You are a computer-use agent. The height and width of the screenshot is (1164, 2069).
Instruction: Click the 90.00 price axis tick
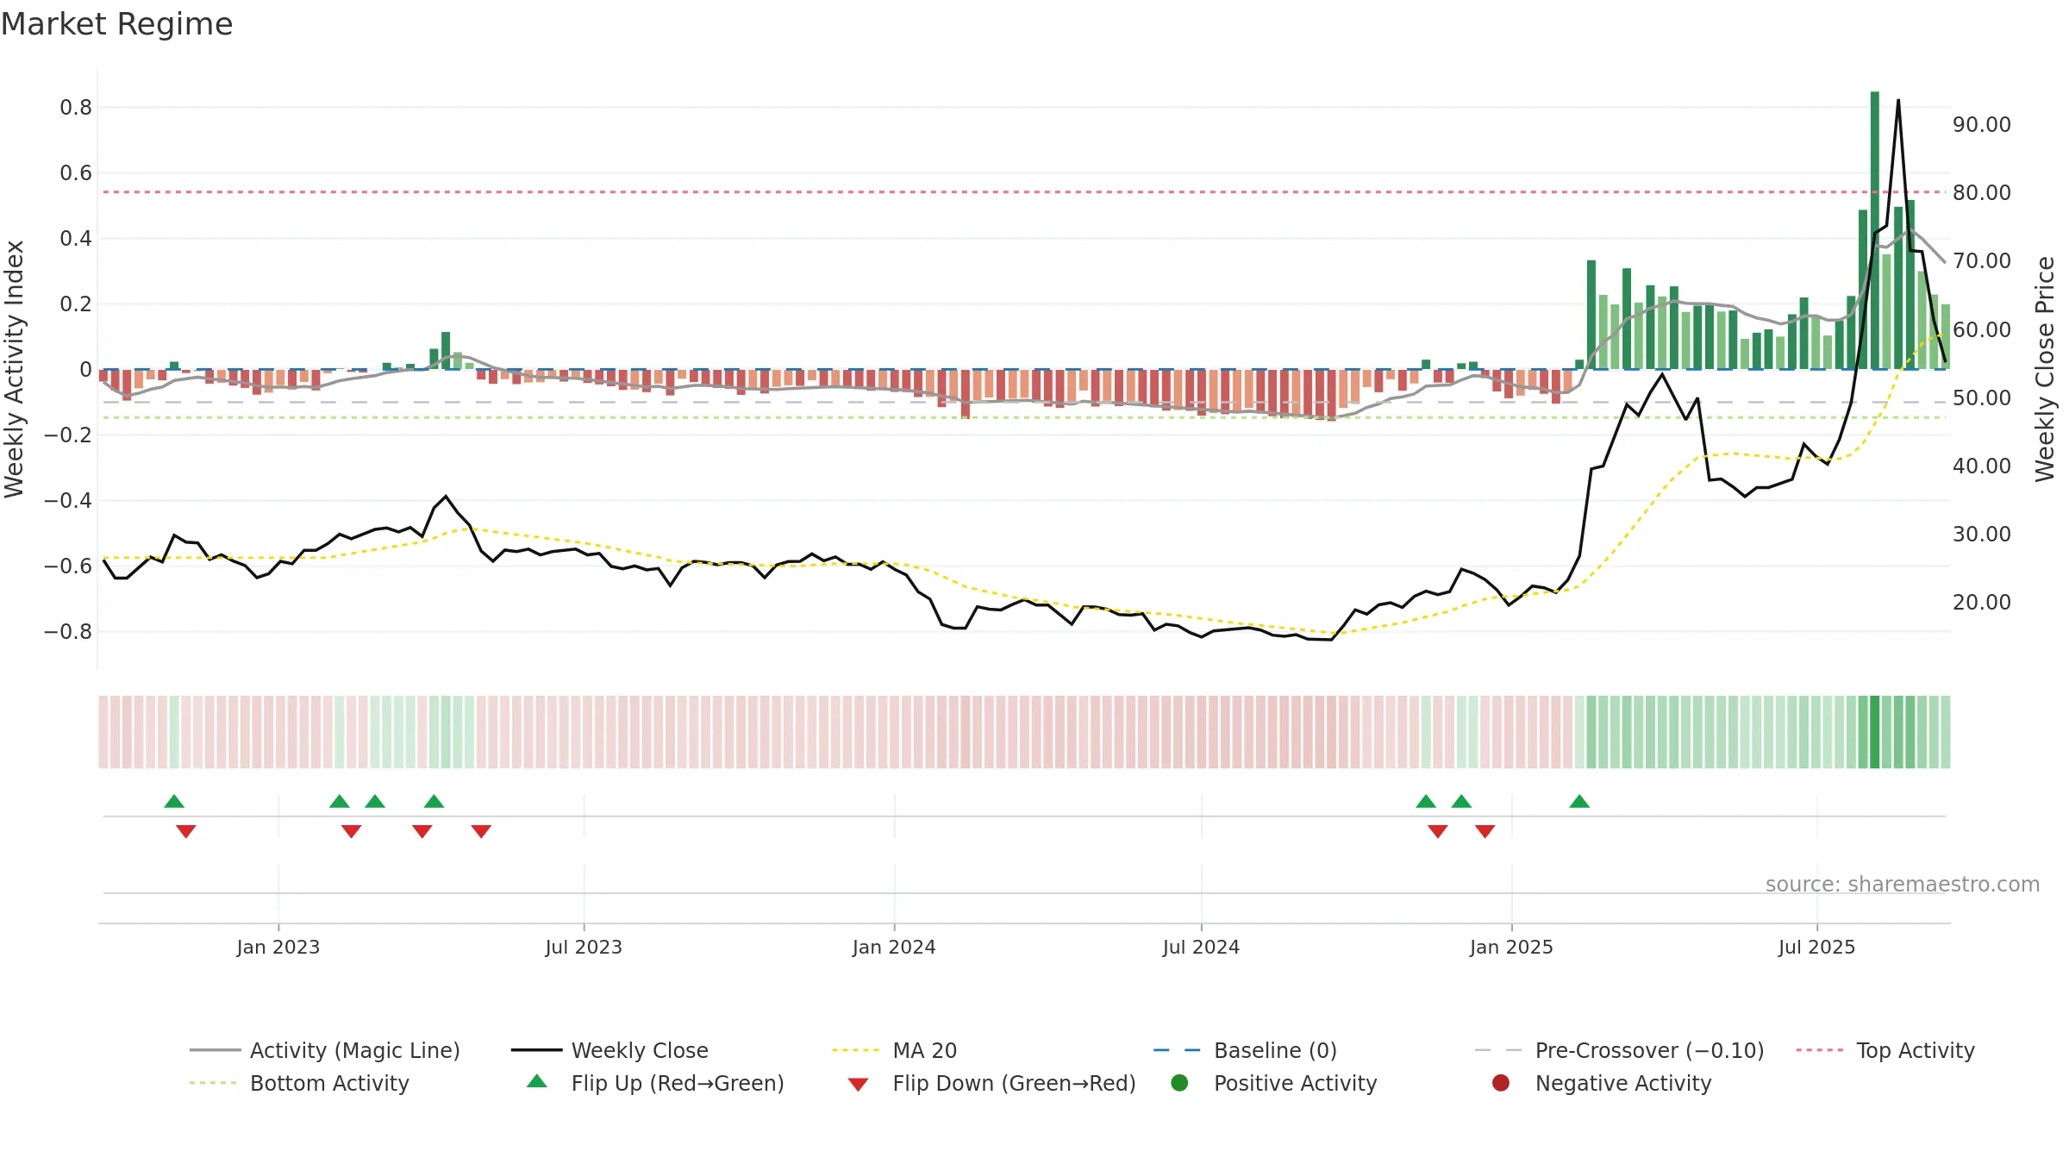pos(1982,124)
